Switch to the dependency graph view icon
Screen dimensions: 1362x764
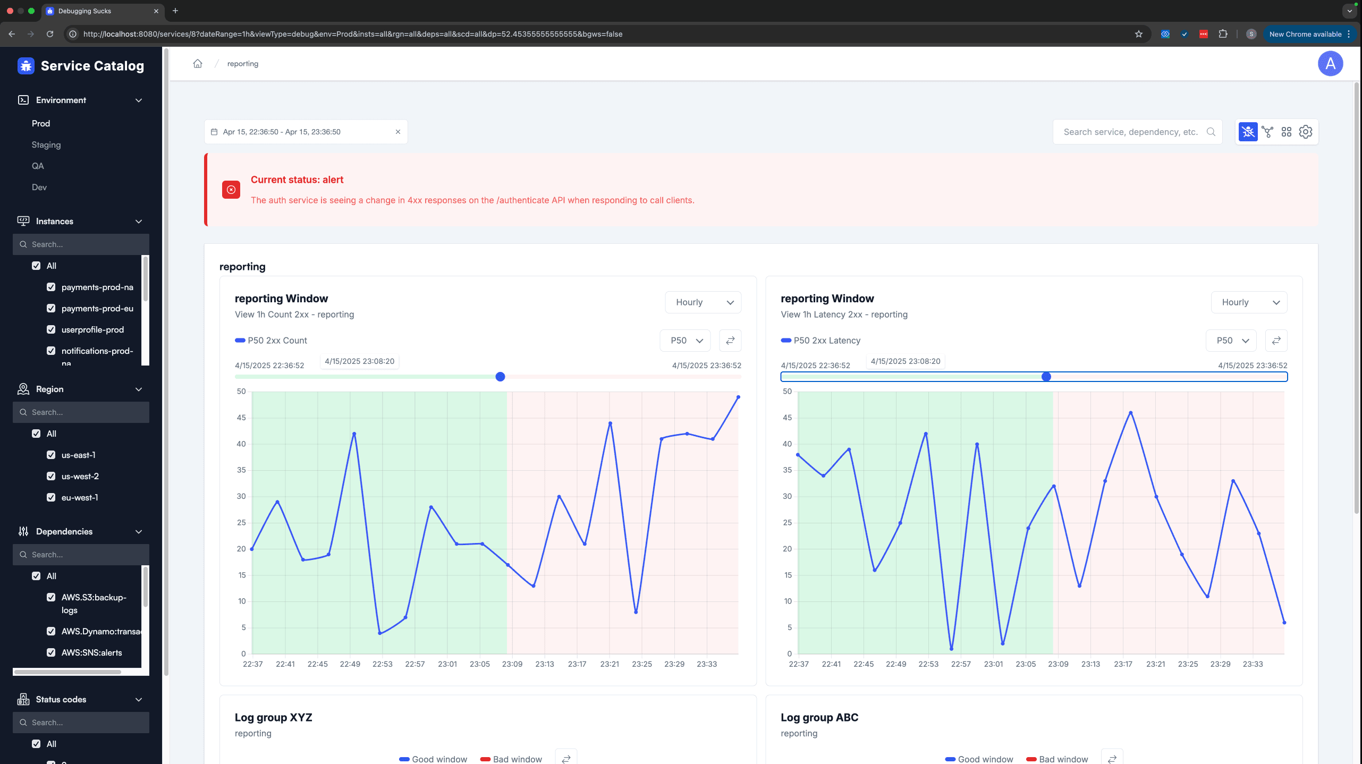click(1267, 132)
